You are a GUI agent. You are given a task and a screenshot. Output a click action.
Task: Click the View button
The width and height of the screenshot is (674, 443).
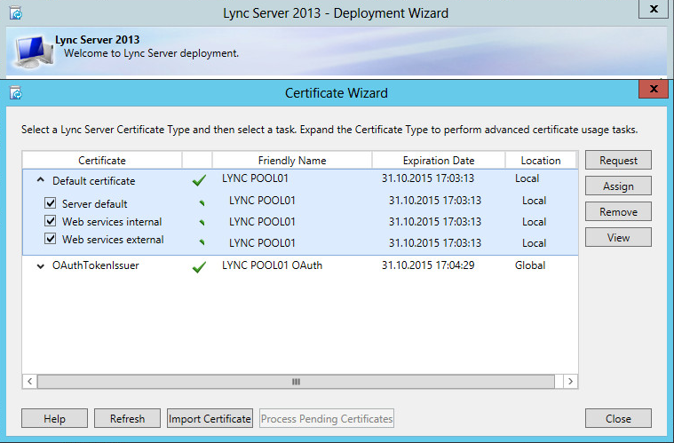click(x=618, y=237)
